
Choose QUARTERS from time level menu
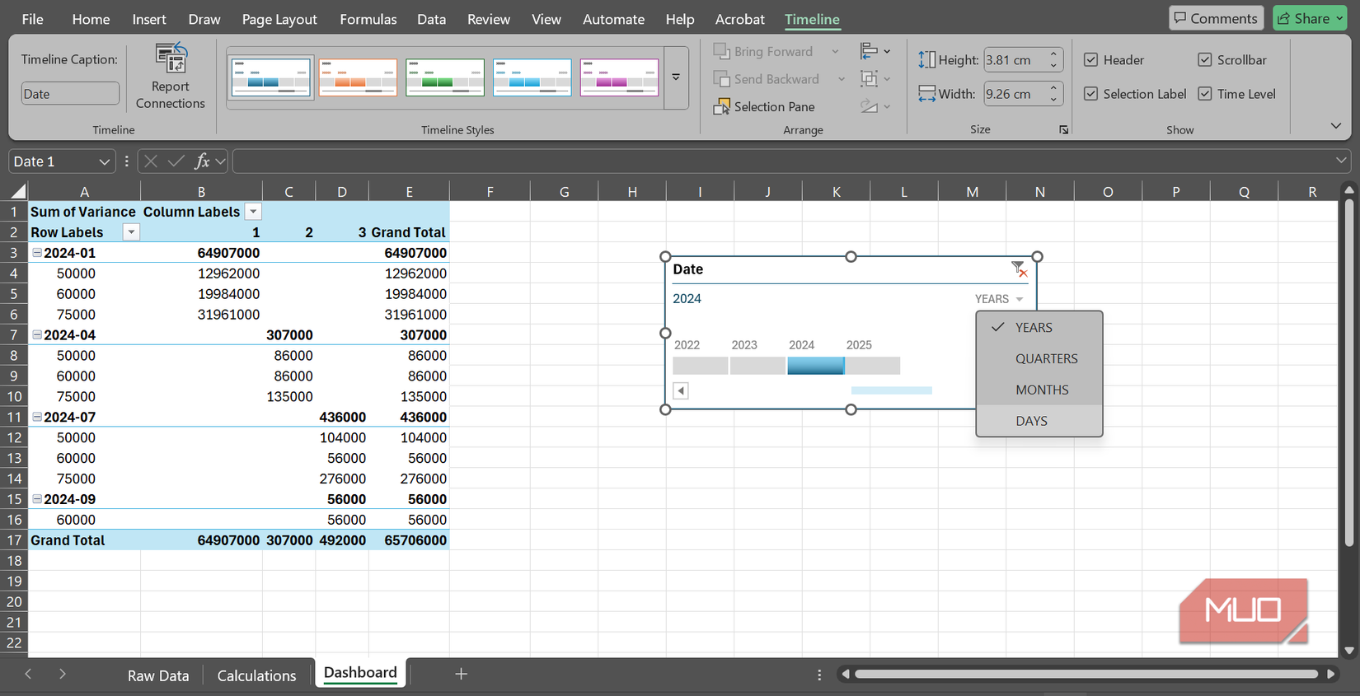(x=1046, y=359)
